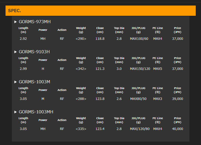
Task: Select the GORMS-973MH model title
Action: point(35,22)
